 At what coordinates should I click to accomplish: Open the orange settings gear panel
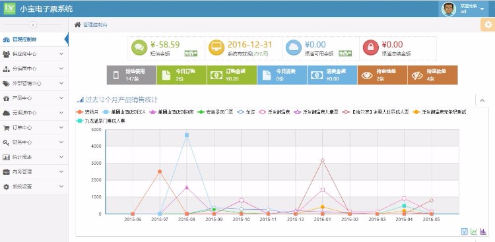coord(488,24)
